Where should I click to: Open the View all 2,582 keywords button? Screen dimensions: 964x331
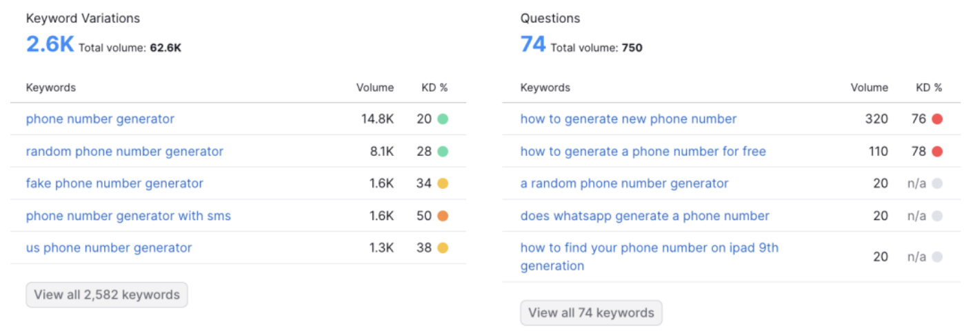[x=107, y=295]
